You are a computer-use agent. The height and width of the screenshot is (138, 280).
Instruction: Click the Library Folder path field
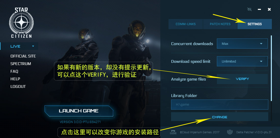click(x=220, y=104)
